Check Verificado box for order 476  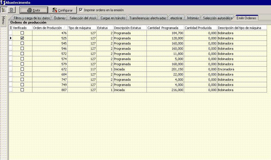(22, 33)
